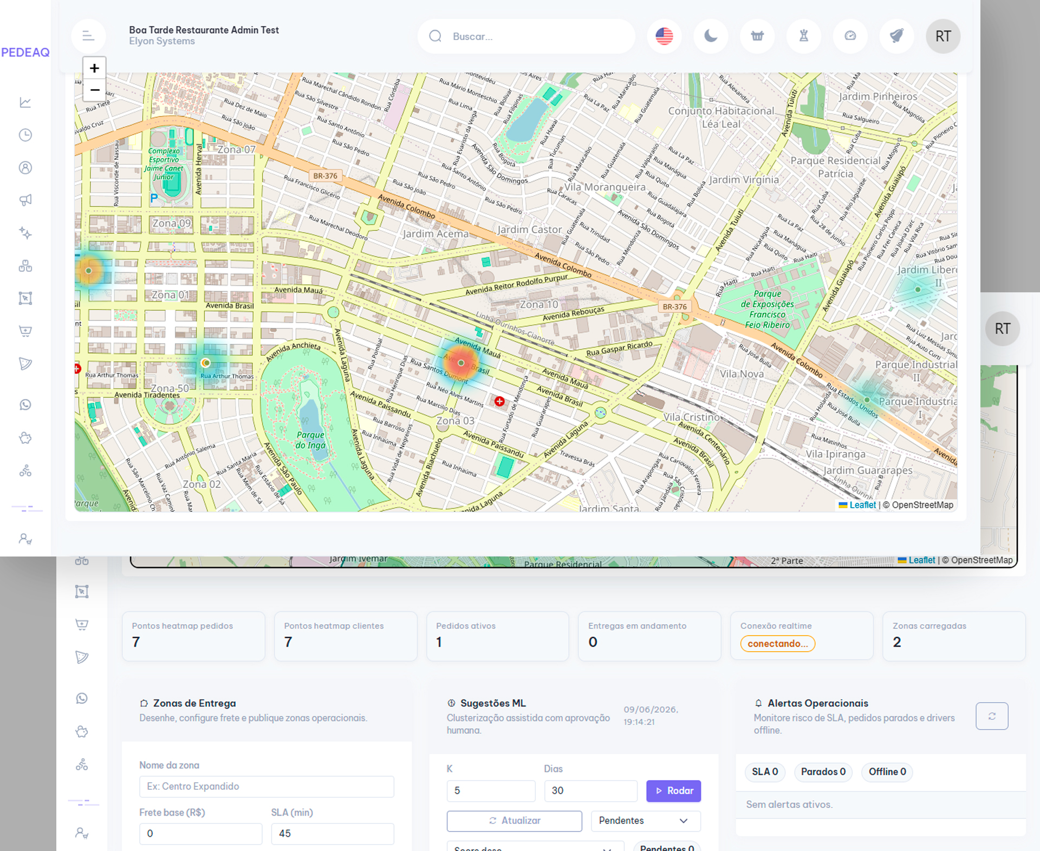Expand the Pendentes status dropdown

(x=646, y=821)
